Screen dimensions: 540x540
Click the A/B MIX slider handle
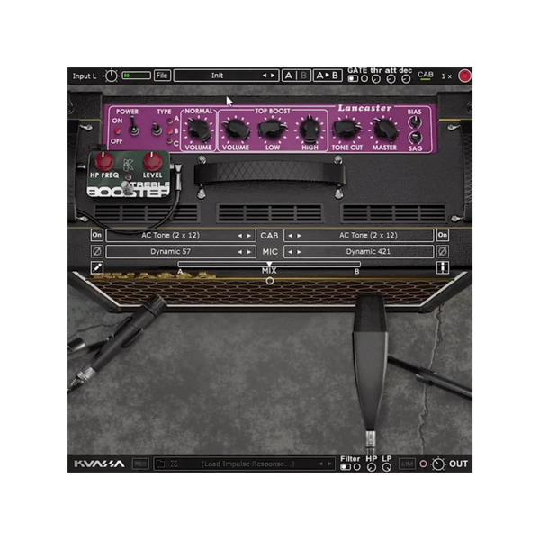click(x=269, y=264)
